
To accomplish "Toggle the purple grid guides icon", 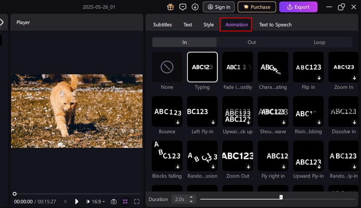I will [125, 202].
